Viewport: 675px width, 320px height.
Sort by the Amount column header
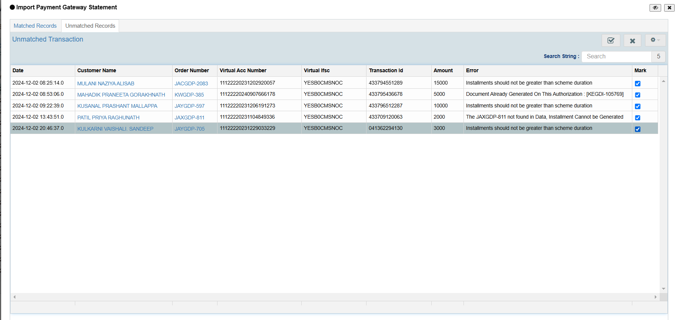pyautogui.click(x=447, y=70)
